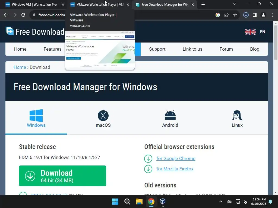Click the muted volume tray icon
Screen dimensions: 278x208
click(245, 201)
